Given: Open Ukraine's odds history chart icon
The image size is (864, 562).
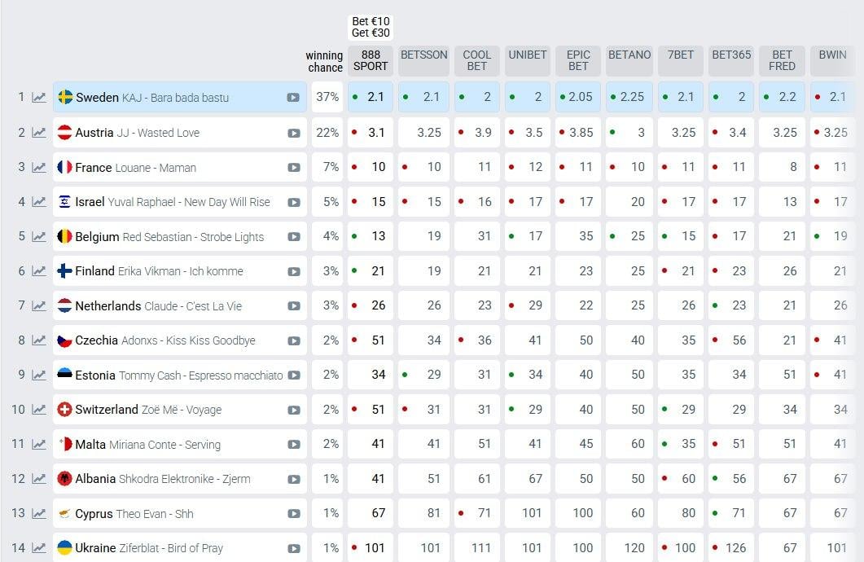Looking at the screenshot, I should coord(38,548).
